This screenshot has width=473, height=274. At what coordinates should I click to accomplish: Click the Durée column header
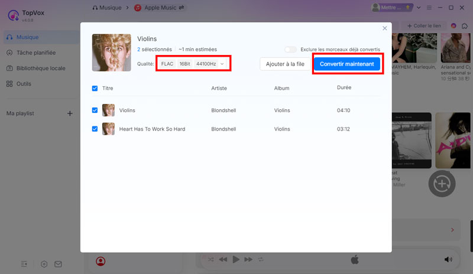pyautogui.click(x=344, y=87)
